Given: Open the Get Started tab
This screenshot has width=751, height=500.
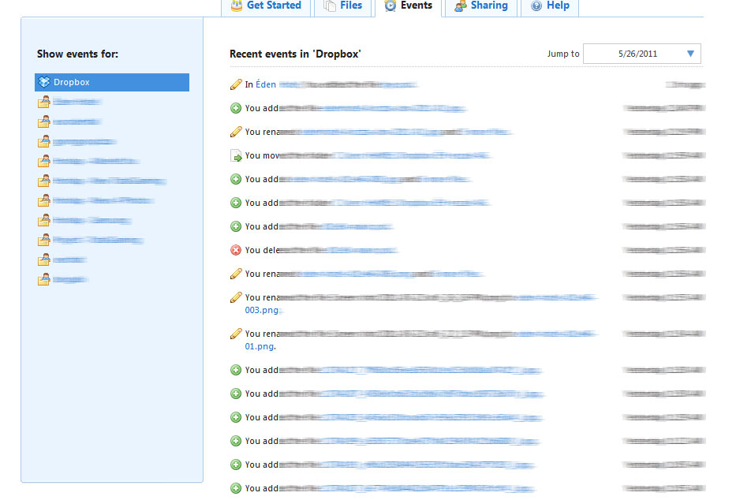Looking at the screenshot, I should 273,6.
